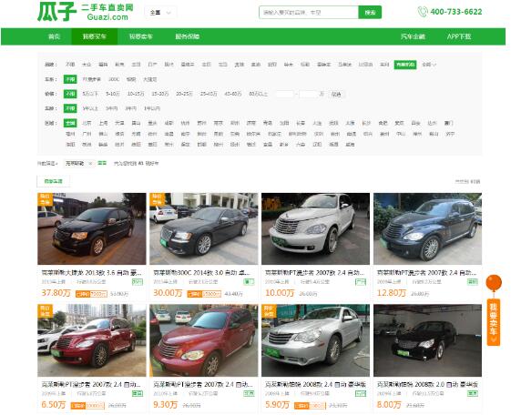Select 不限 in the price filter row
The image size is (511, 415).
click(70, 94)
